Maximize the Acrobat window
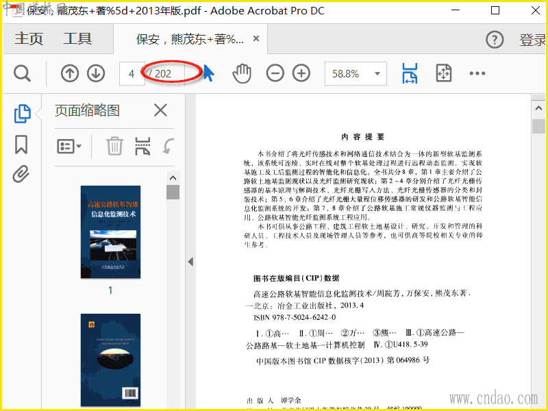 (x=495, y=10)
